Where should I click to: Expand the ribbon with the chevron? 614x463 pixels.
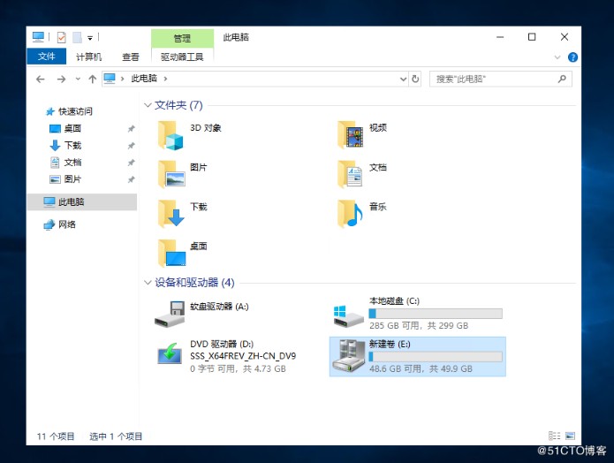click(x=557, y=57)
